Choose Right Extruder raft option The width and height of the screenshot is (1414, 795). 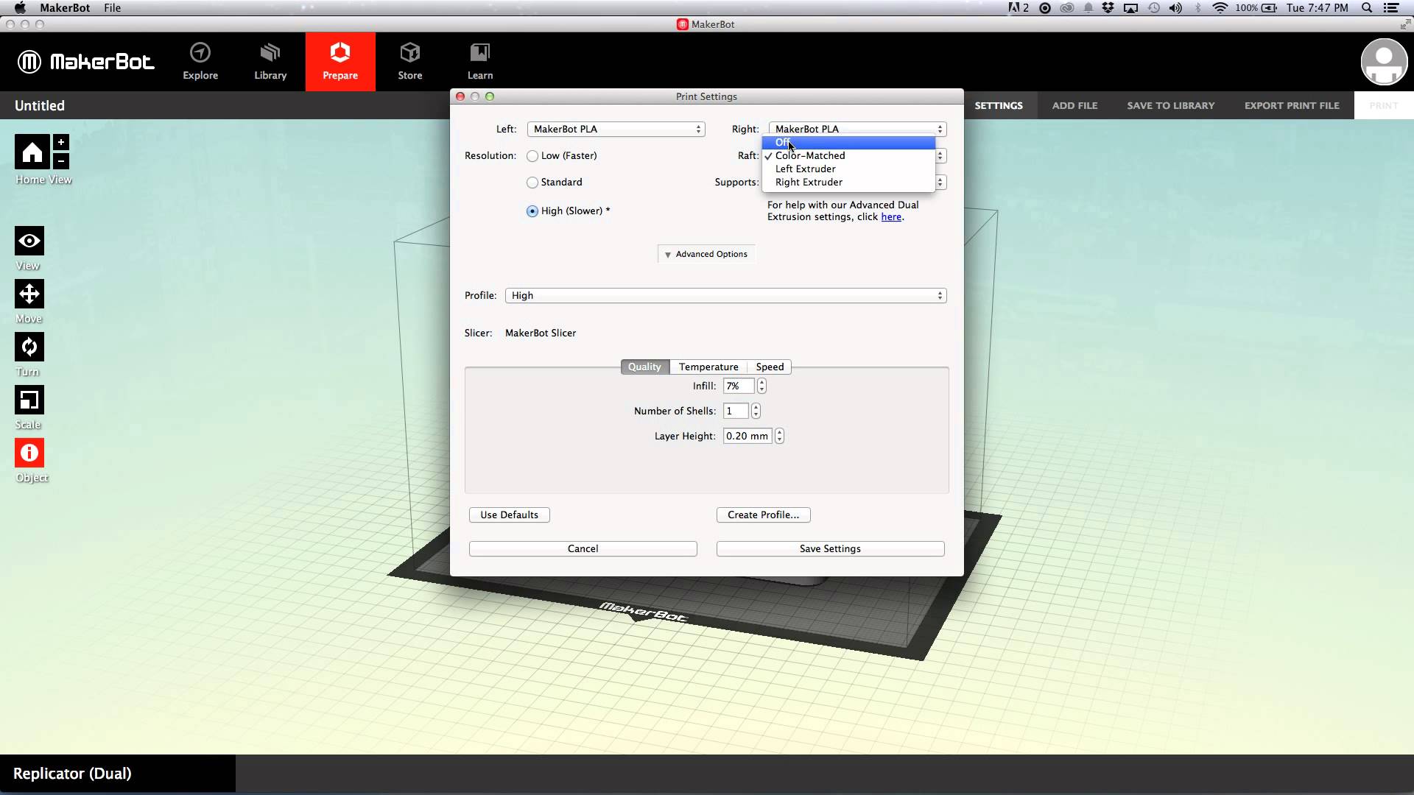848,183
